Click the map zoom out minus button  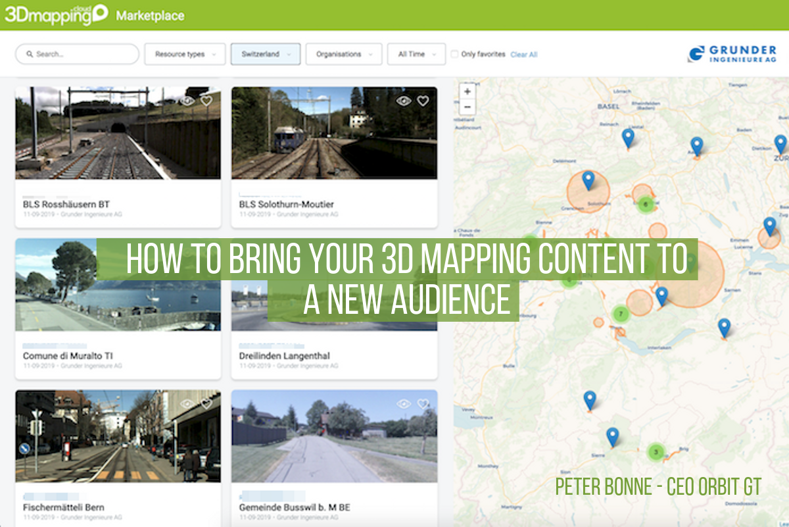467,107
